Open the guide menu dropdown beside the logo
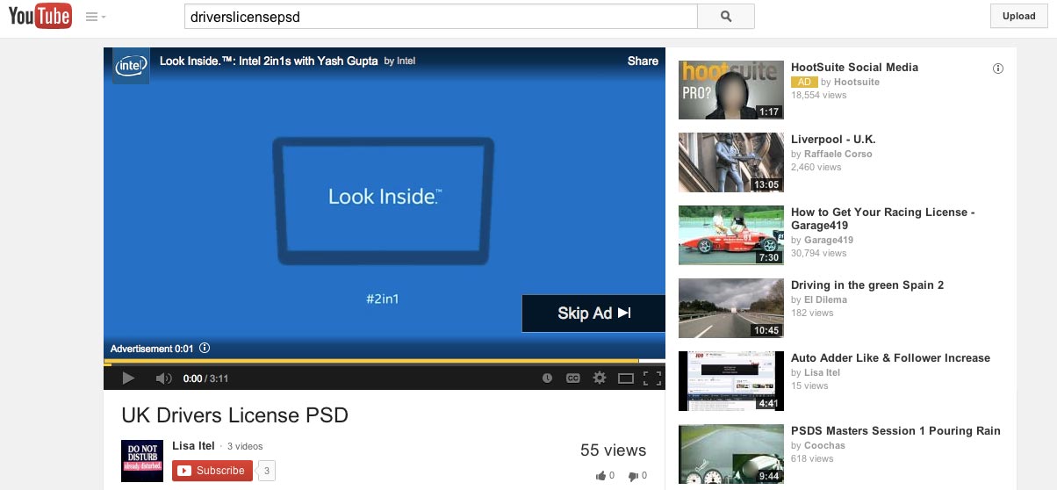The width and height of the screenshot is (1057, 490). tap(96, 17)
